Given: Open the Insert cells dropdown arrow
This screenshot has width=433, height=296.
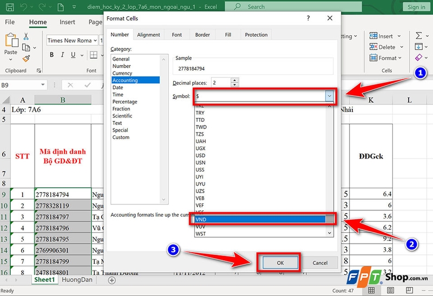Looking at the screenshot, I should pos(399,36).
